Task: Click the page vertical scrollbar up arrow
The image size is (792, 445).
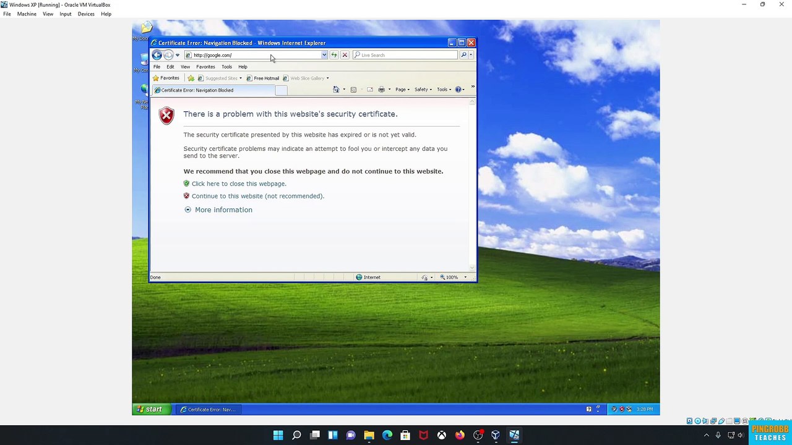Action: [x=473, y=101]
